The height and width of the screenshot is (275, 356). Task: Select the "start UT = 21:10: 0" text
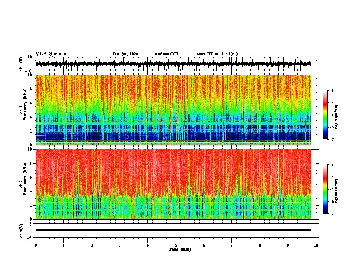[217, 54]
